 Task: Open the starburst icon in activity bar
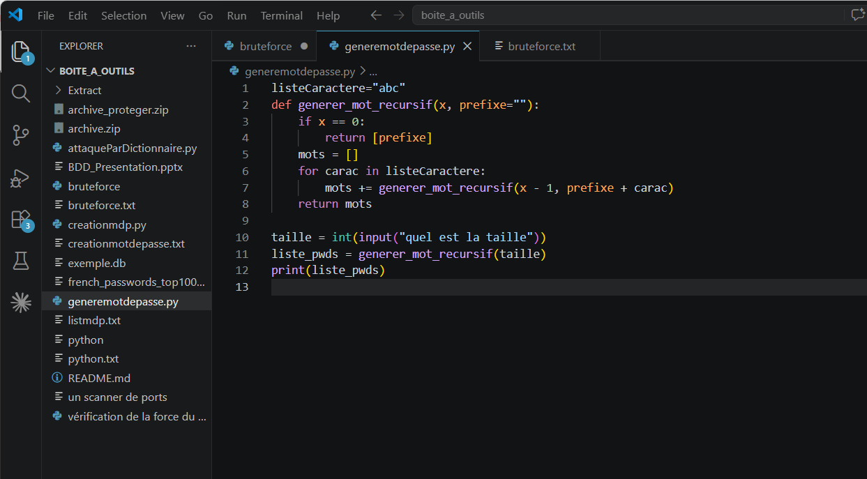21,302
